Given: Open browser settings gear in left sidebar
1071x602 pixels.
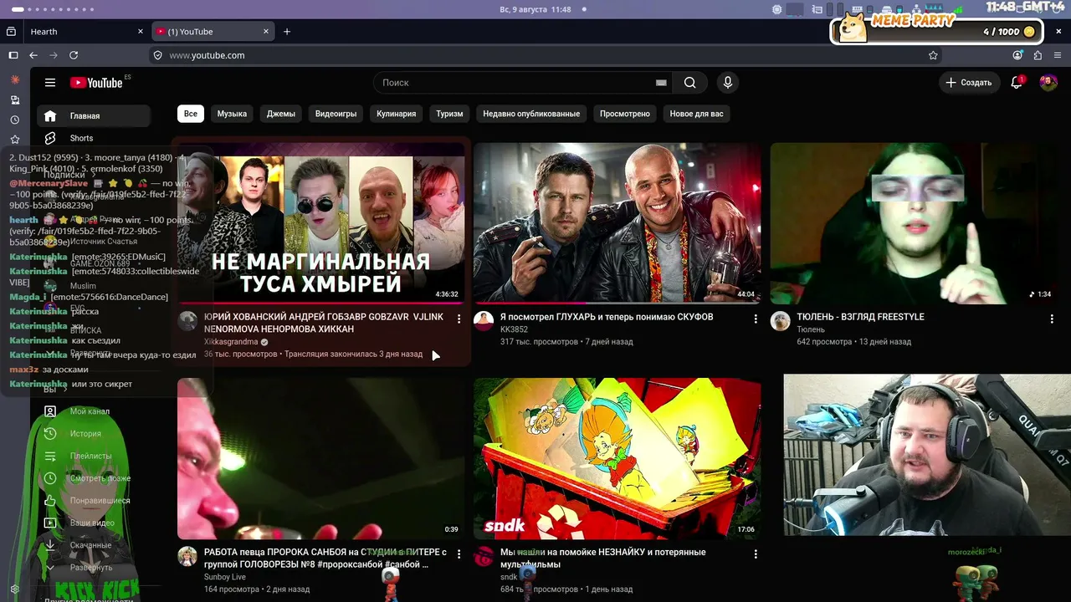Looking at the screenshot, I should point(15,590).
